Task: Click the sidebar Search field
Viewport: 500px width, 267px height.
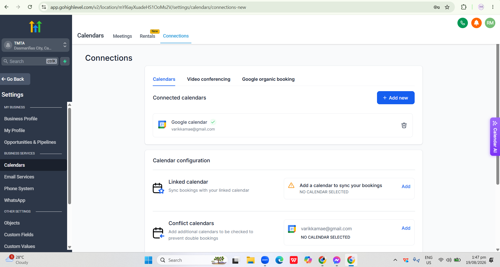Action: coord(30,61)
